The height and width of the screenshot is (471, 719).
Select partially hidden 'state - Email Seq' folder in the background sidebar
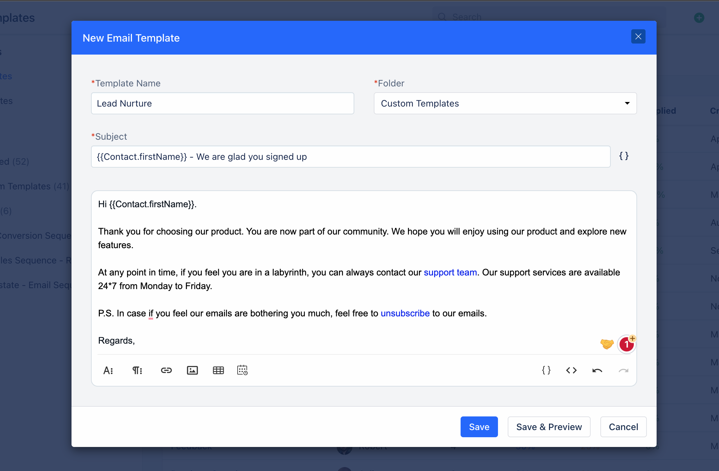pyautogui.click(x=35, y=285)
